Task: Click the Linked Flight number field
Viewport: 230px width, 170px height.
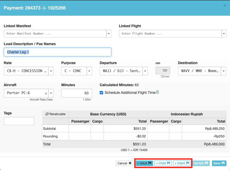Action: [x=170, y=34]
